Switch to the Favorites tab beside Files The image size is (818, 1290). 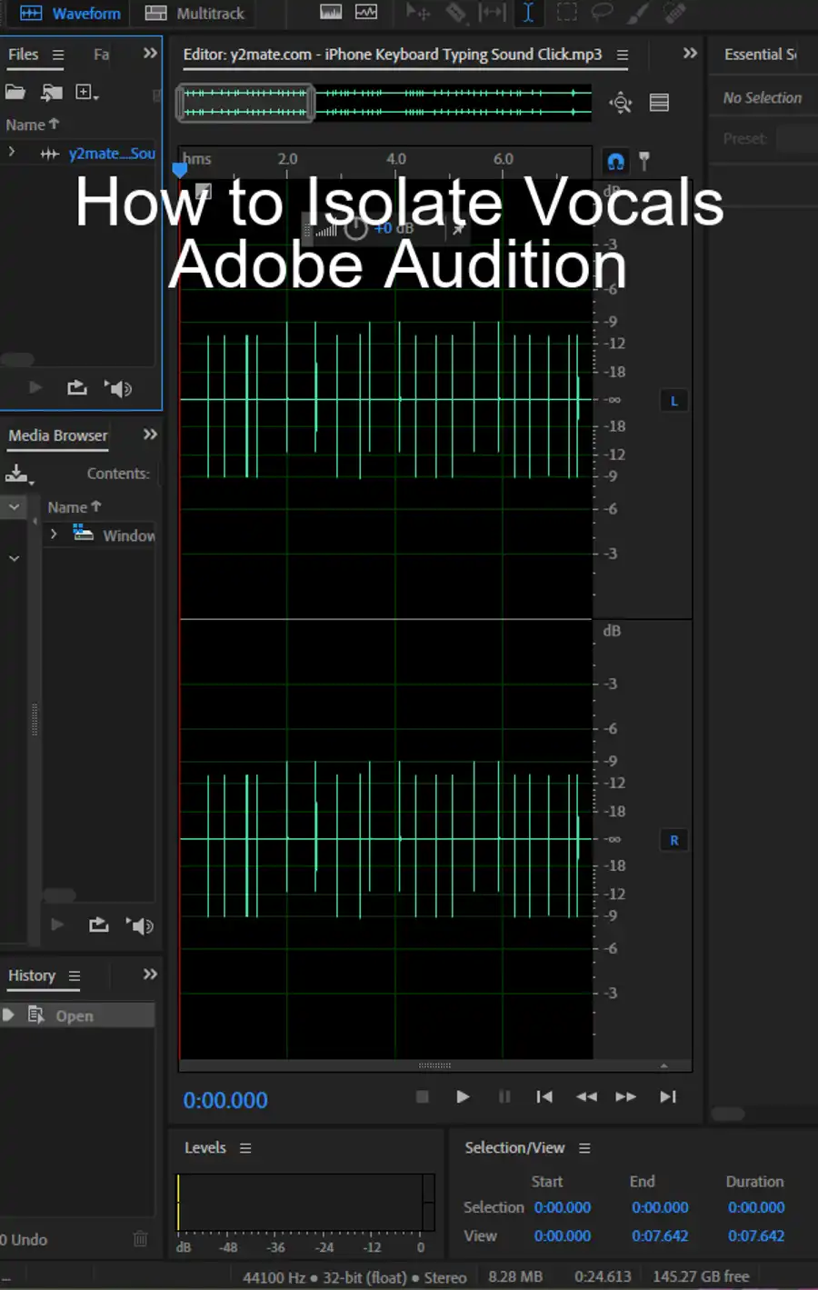pyautogui.click(x=101, y=55)
